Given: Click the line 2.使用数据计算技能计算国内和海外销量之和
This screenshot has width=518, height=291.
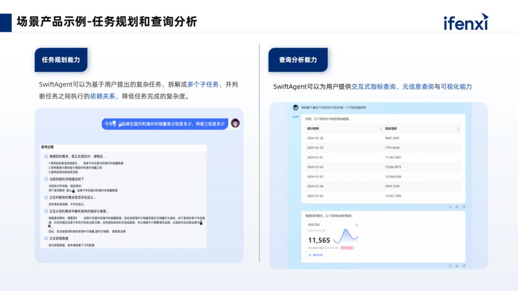Looking at the screenshot, I should pos(75,168).
